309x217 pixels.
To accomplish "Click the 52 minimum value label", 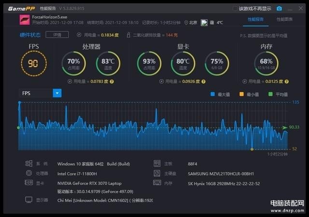I will (295, 149).
